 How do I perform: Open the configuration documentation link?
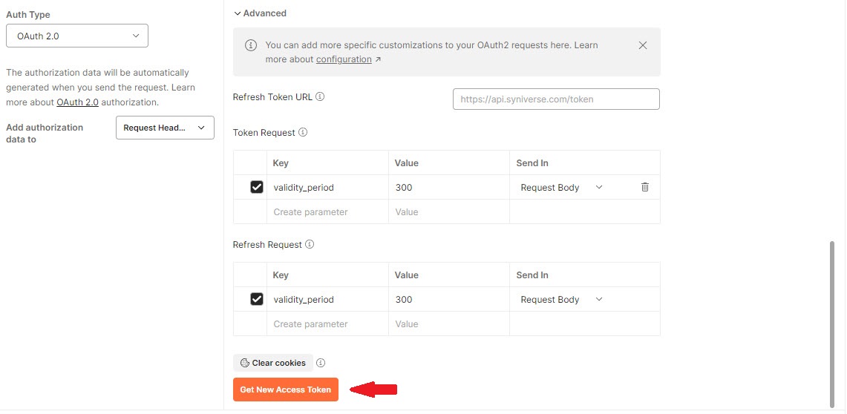point(344,59)
